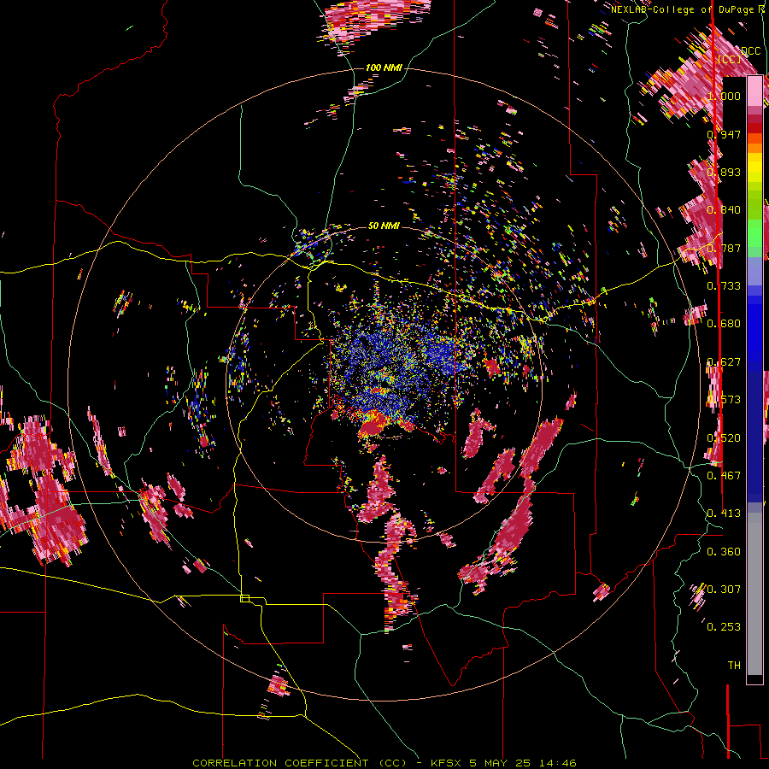This screenshot has width=769, height=769.
Task: Select the 0.627 value on the color scale
Action: (724, 362)
